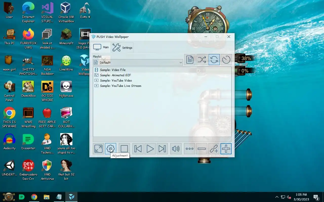Open Chrome from the taskbar
This screenshot has height=202, width=324.
pyautogui.click(x=34, y=197)
